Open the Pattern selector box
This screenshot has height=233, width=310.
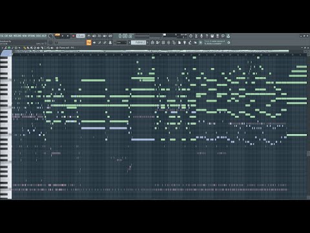(x=139, y=43)
